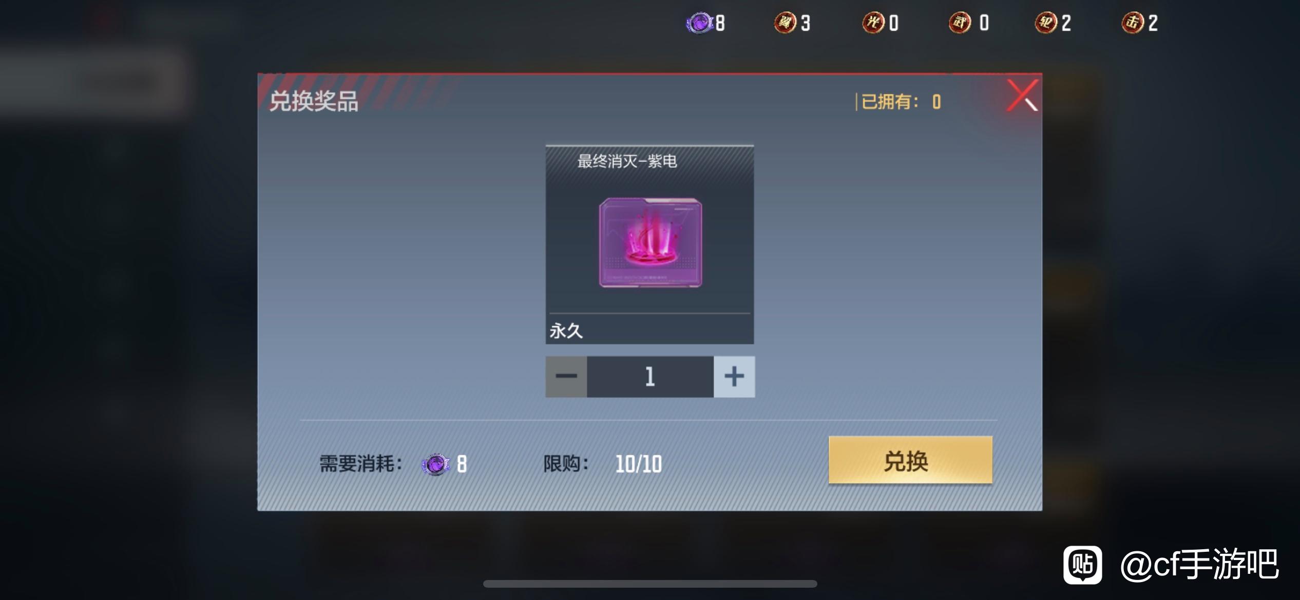Tap the 击 red token icon
Screen dimensions: 1300x600
(x=1133, y=23)
